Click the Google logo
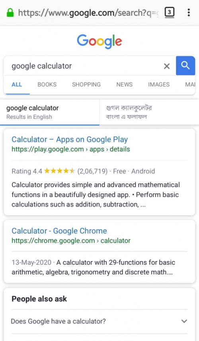The width and height of the screenshot is (199, 341). pyautogui.click(x=99, y=41)
